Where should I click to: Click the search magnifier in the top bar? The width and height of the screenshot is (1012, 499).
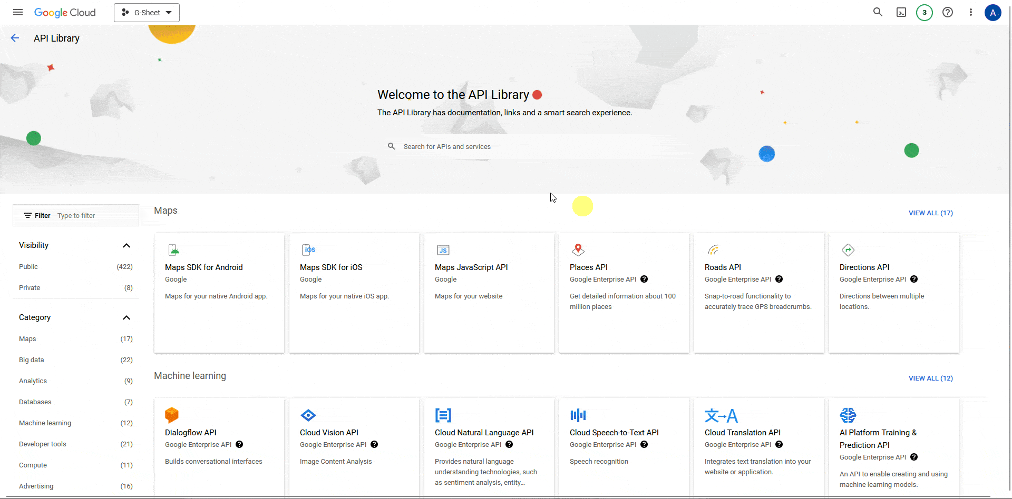pos(878,12)
